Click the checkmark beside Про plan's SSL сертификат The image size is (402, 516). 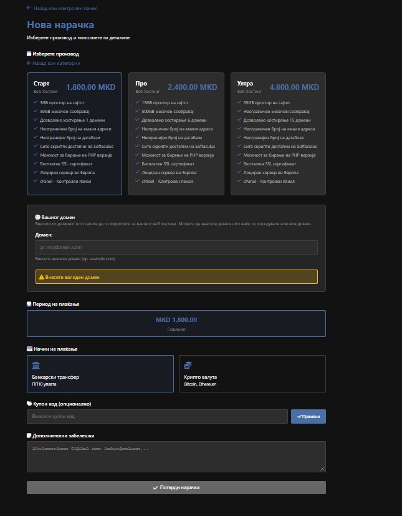tap(137, 163)
